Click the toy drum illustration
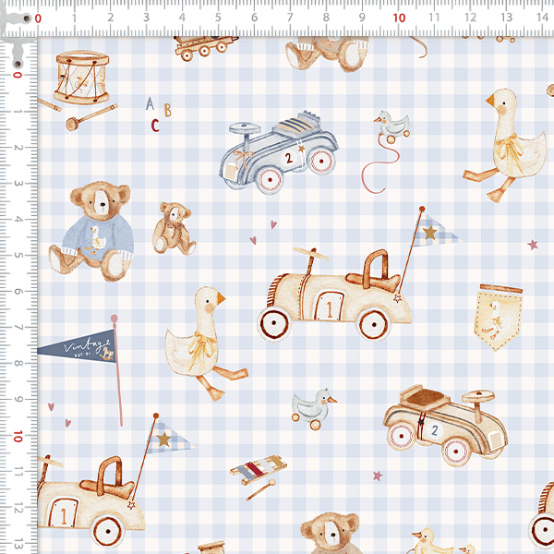Viewport: 554px width, 554px height. coord(77,78)
